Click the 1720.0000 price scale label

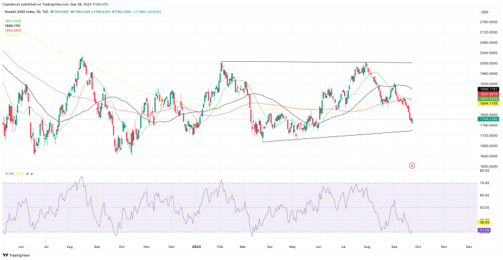coord(488,136)
